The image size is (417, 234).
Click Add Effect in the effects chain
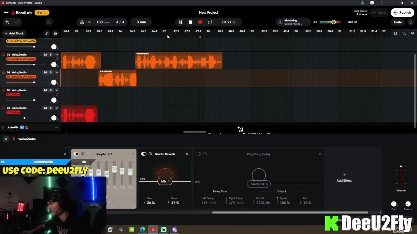pyautogui.click(x=344, y=177)
